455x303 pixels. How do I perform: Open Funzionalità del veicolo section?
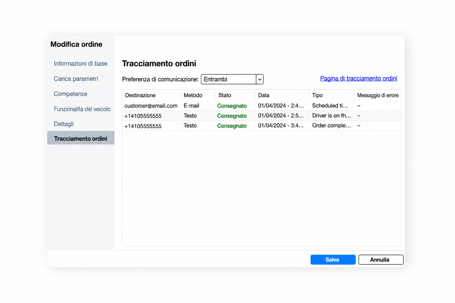pyautogui.click(x=82, y=109)
